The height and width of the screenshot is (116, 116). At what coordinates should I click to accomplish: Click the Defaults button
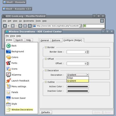point(46,112)
